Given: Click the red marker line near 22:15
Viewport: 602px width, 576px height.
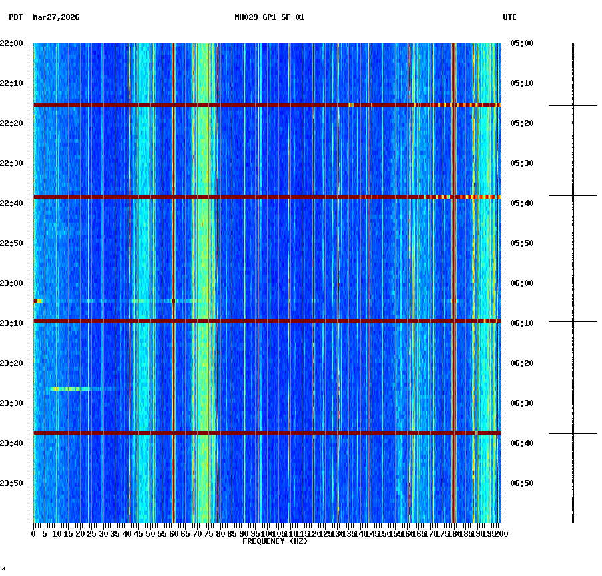Looking at the screenshot, I should [x=267, y=104].
